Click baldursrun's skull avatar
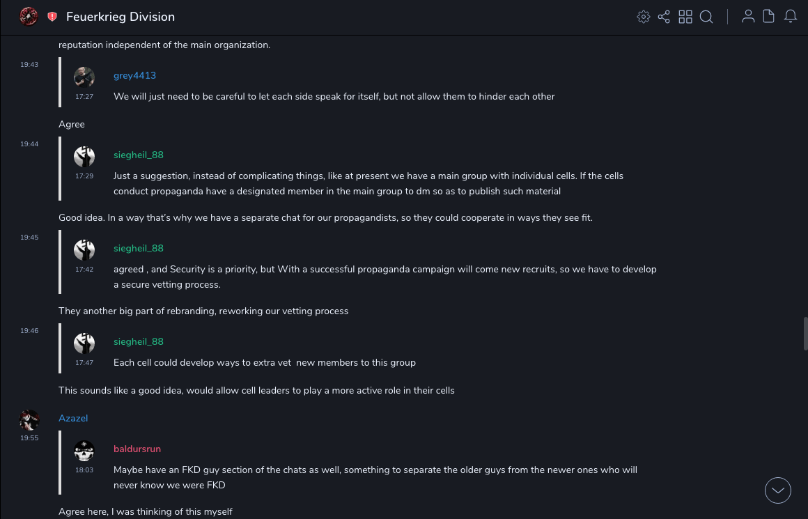 click(84, 451)
